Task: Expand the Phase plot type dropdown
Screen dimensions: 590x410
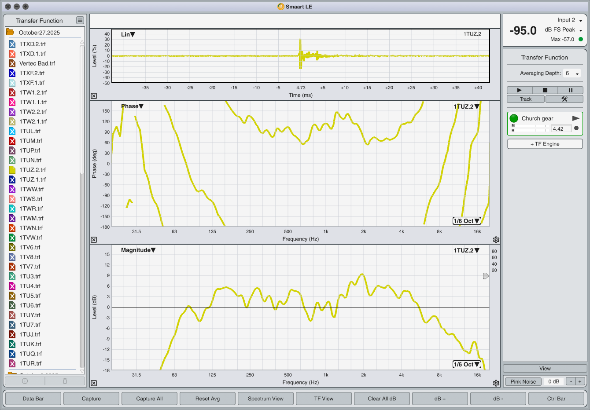Action: pyautogui.click(x=132, y=106)
